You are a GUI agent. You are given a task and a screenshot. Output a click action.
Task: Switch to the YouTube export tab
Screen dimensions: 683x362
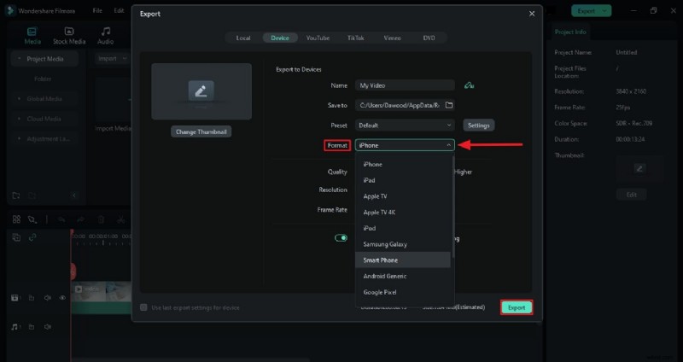318,38
